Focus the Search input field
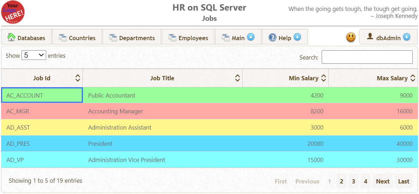Image resolution: width=419 pixels, height=194 pixels. tap(367, 57)
